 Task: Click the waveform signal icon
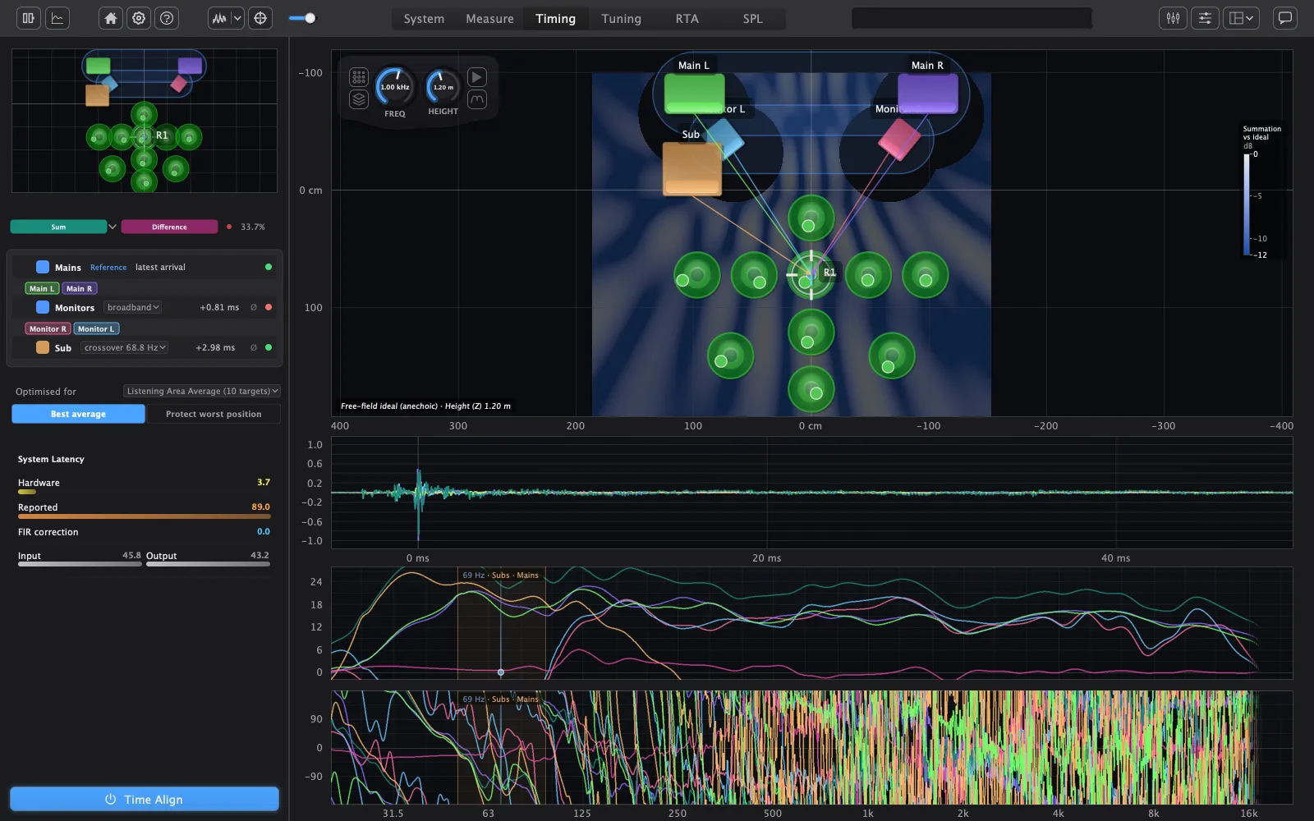point(218,18)
